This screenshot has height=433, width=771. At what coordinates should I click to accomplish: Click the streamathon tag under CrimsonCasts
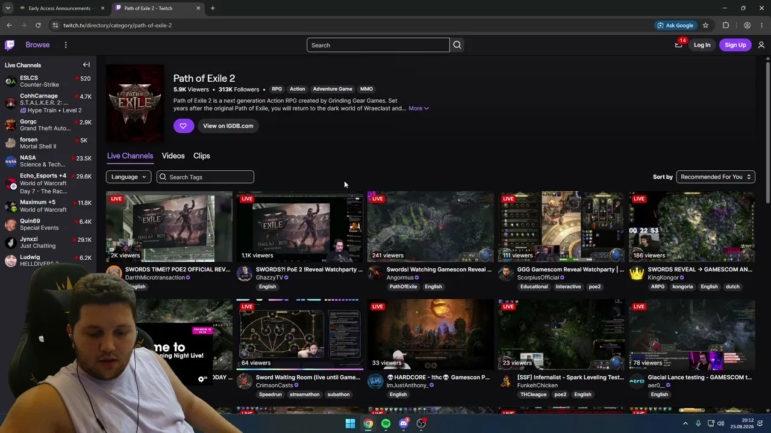coord(304,395)
